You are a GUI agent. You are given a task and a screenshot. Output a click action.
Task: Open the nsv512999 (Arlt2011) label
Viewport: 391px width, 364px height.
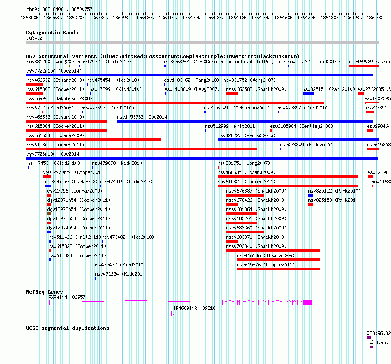(231, 126)
